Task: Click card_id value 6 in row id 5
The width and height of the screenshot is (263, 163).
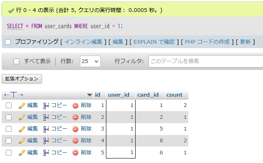Action: coord(161,153)
